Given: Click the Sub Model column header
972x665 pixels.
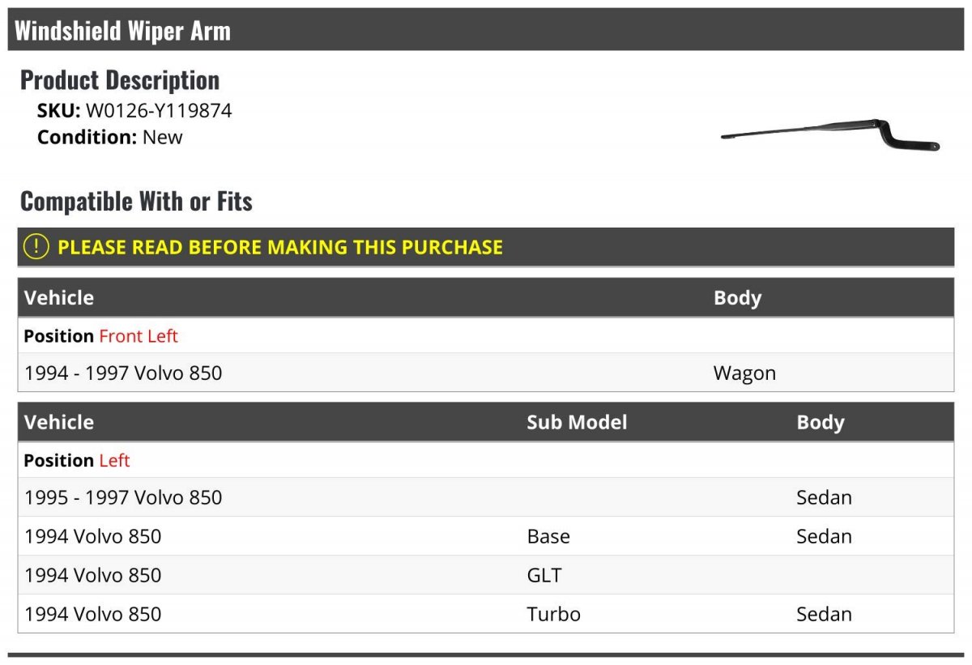Looking at the screenshot, I should (x=577, y=422).
